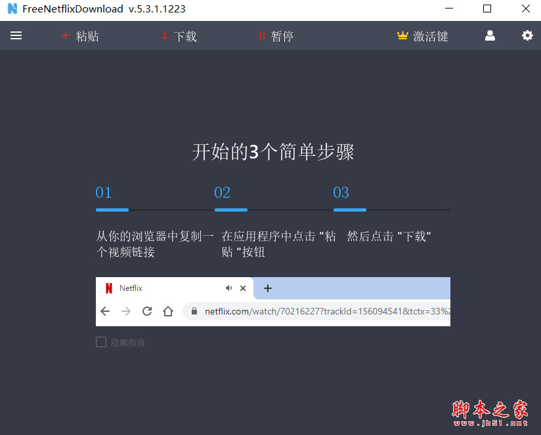This screenshot has width=541, height=435.
Task: Click the red Netflix N favicon
Action: pyautogui.click(x=109, y=288)
